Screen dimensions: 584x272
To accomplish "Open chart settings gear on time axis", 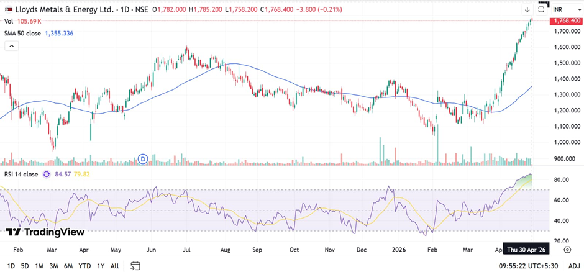I will 567,250.
